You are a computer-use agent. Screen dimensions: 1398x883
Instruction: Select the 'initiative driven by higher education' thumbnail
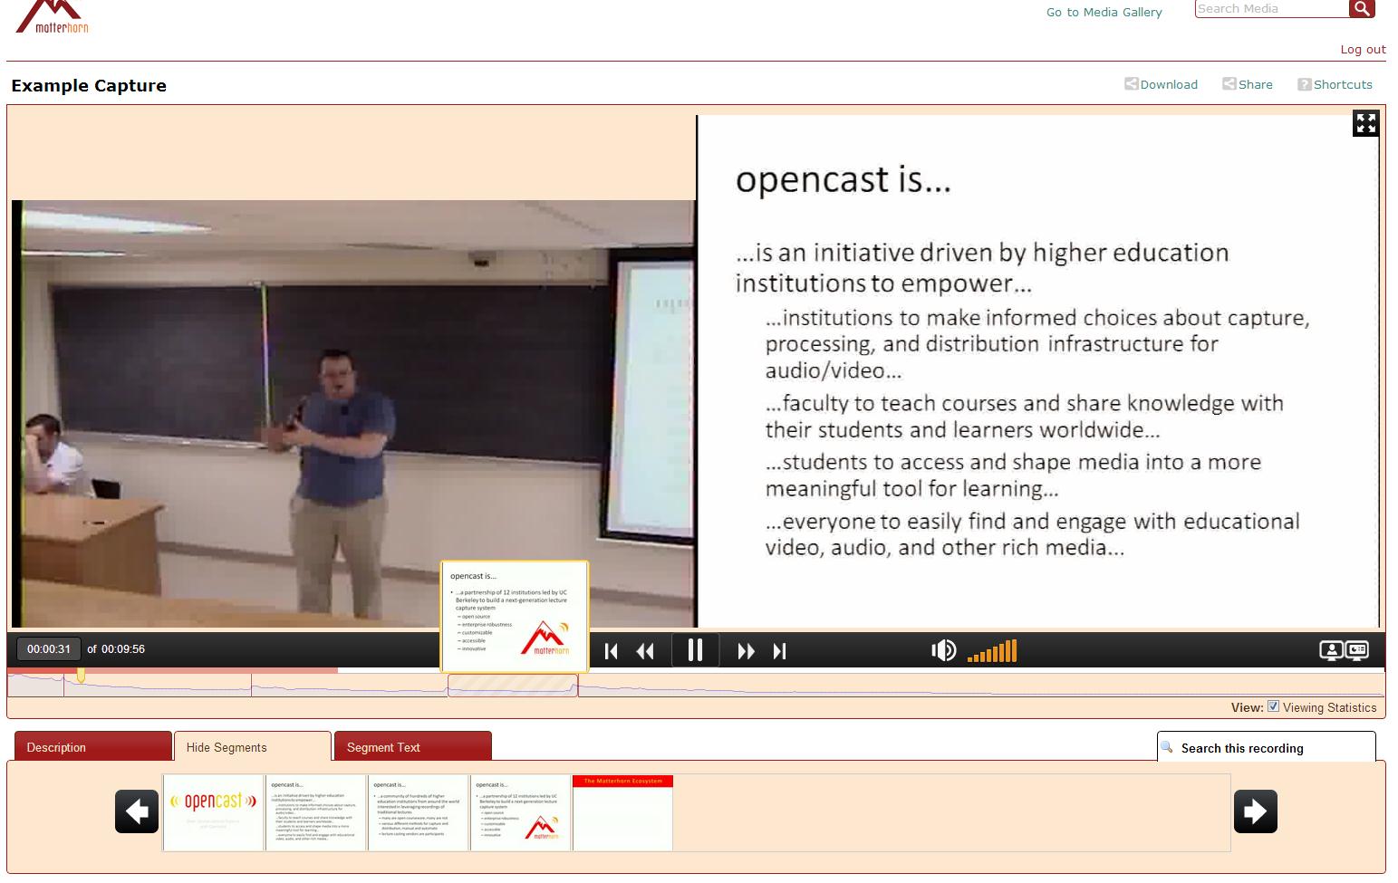[x=316, y=812]
